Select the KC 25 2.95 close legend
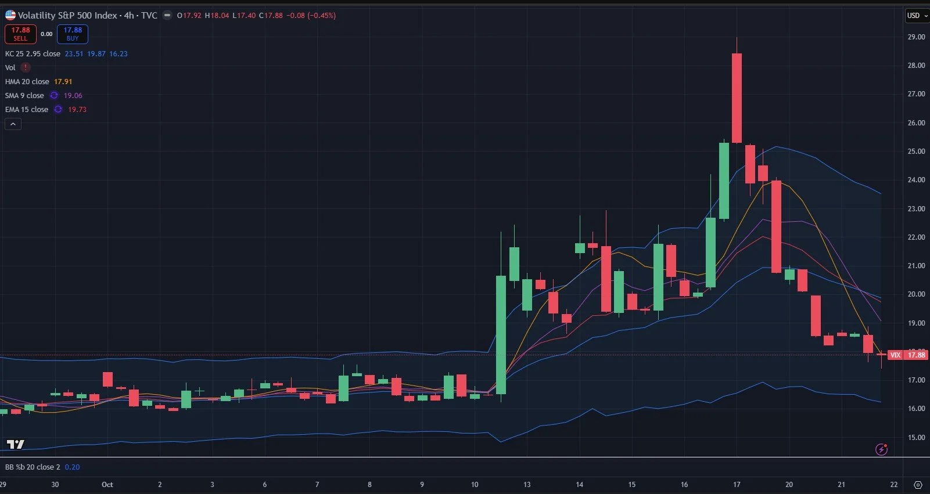 pos(33,53)
